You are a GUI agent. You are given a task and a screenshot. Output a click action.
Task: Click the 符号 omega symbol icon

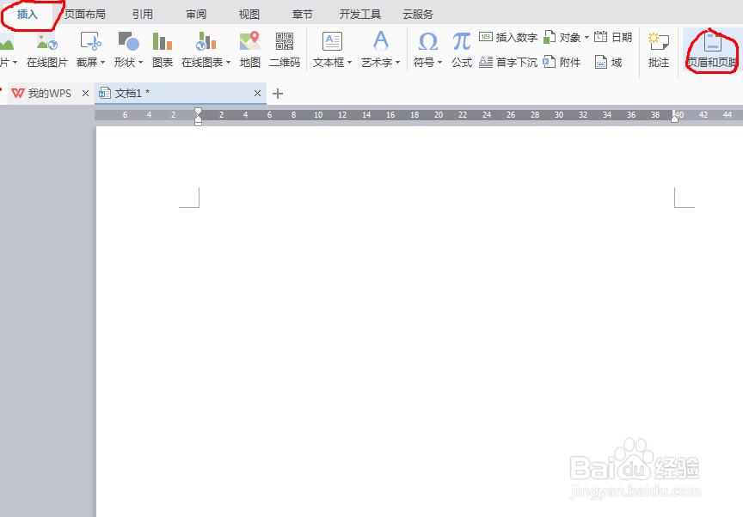click(428, 41)
